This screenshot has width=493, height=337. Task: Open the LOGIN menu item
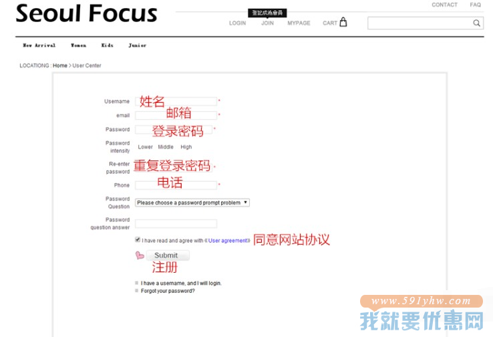click(237, 23)
